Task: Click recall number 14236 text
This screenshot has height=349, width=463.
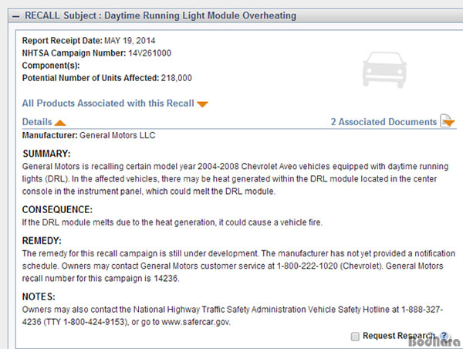Action: tap(166, 279)
